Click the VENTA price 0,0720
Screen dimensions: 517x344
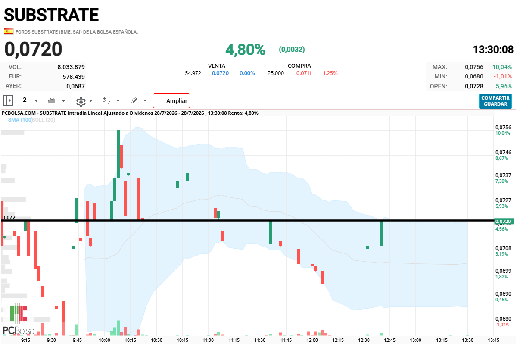220,73
